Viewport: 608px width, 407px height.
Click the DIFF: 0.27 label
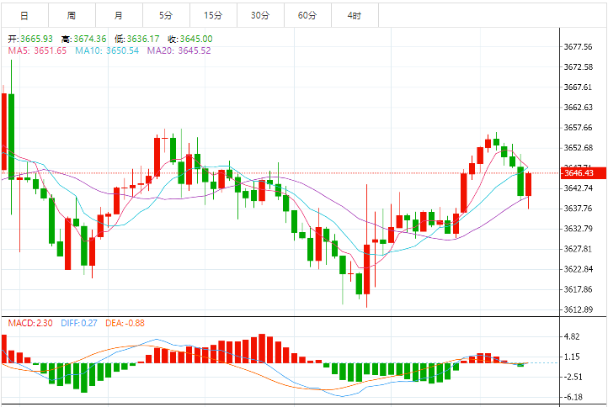click(x=79, y=323)
